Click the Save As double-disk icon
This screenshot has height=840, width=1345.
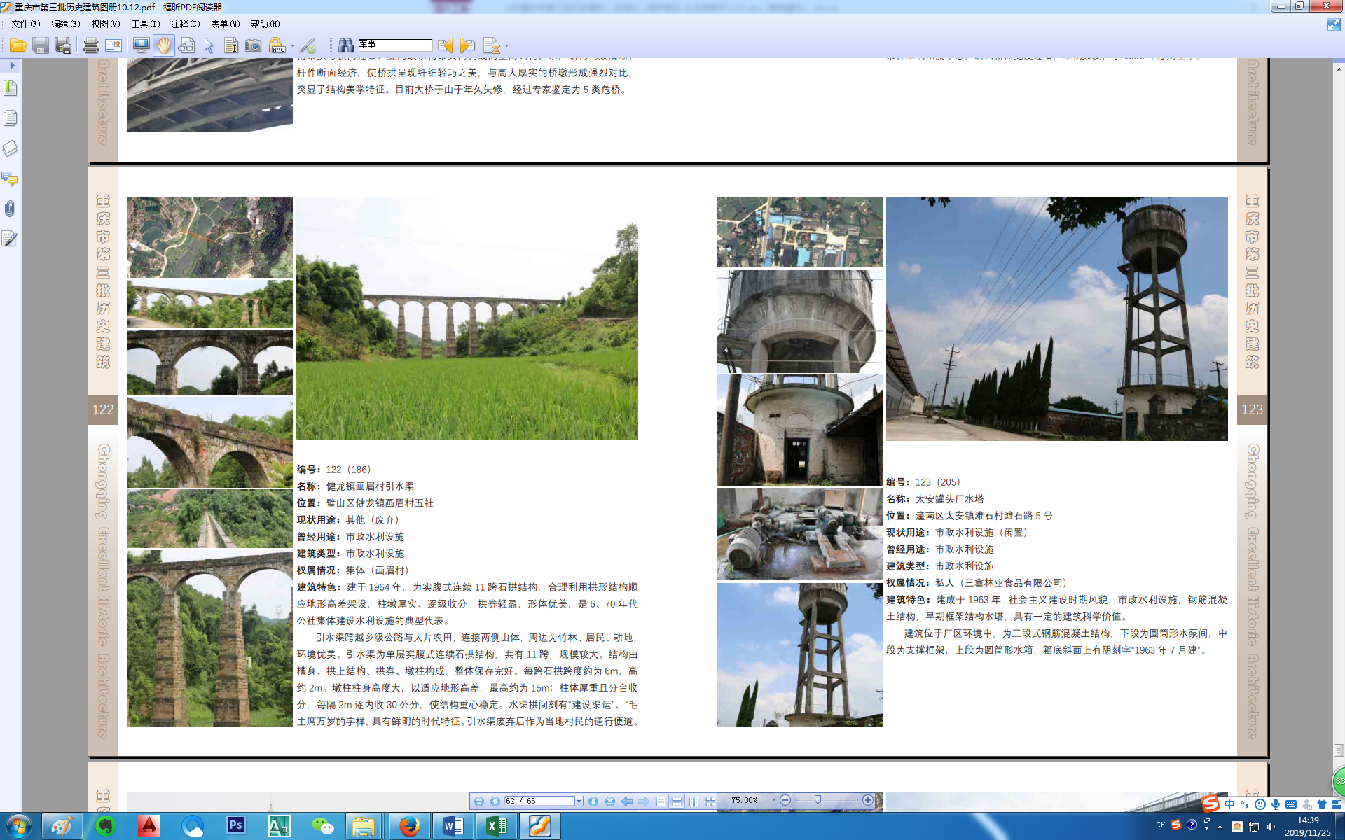coord(63,45)
